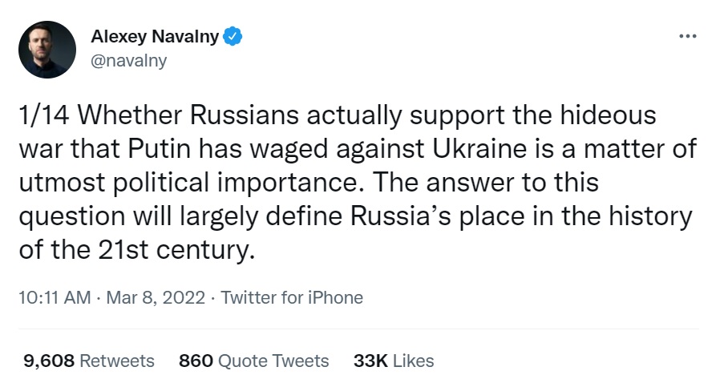Open Alexey Navalny's profile picture

[x=47, y=49]
